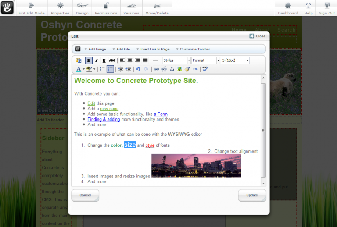Undo the last change

[138, 69]
